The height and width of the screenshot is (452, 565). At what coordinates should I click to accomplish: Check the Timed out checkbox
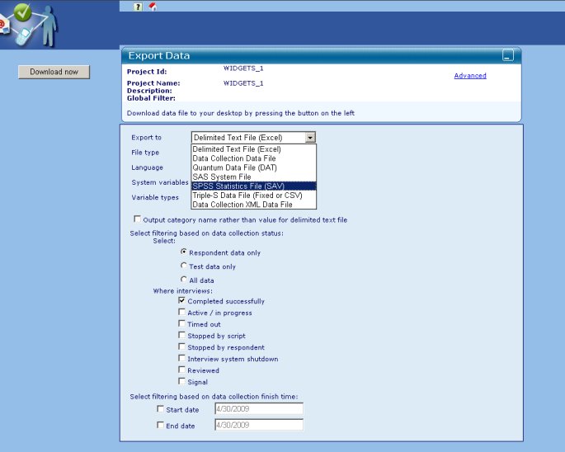182,323
